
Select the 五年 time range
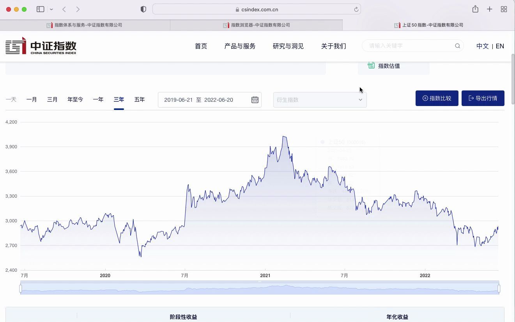(x=140, y=99)
